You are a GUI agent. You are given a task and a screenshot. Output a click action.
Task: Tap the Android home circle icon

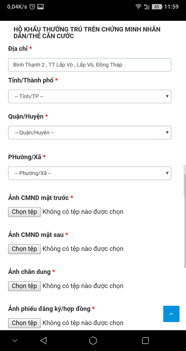pos(93,340)
